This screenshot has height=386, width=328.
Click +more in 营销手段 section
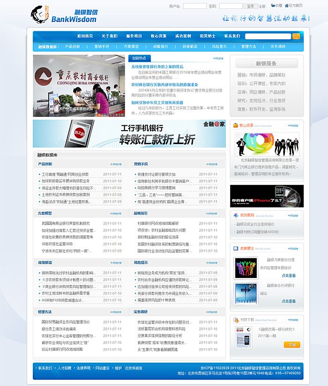click(x=212, y=164)
